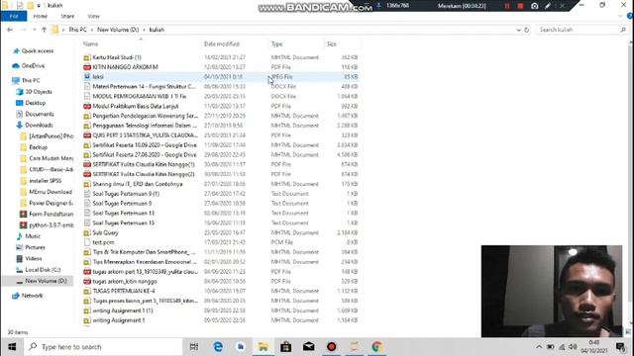Image resolution: width=634 pixels, height=356 pixels.
Task: Select Soal Tugas Pertemuan 9 text file
Action: 122,204
